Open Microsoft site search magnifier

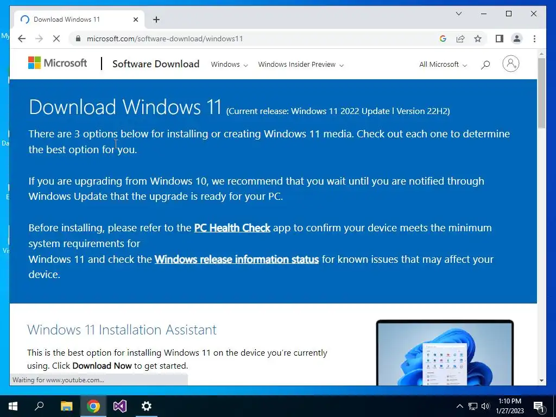pyautogui.click(x=485, y=65)
